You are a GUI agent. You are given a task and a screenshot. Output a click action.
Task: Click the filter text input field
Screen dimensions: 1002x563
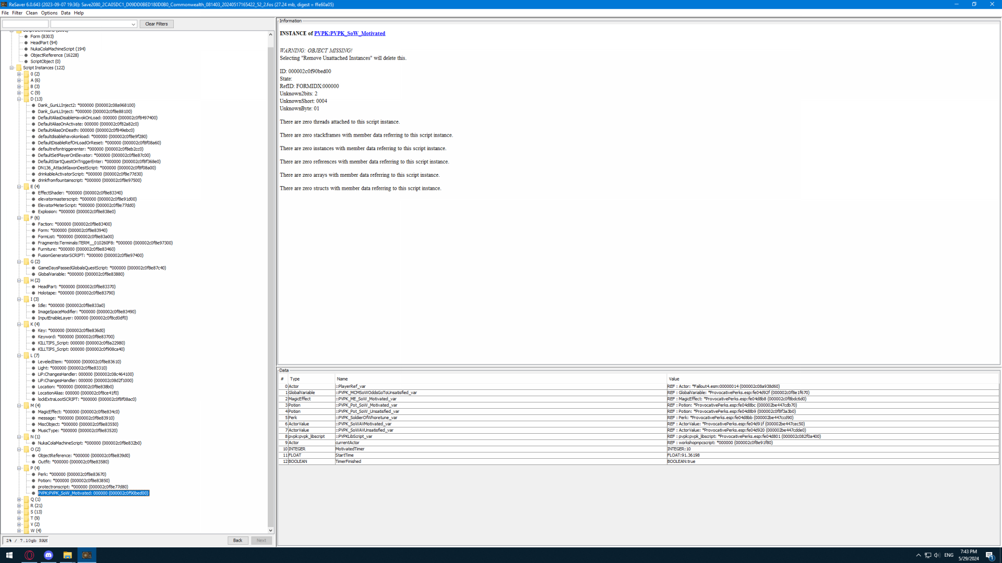(25, 24)
